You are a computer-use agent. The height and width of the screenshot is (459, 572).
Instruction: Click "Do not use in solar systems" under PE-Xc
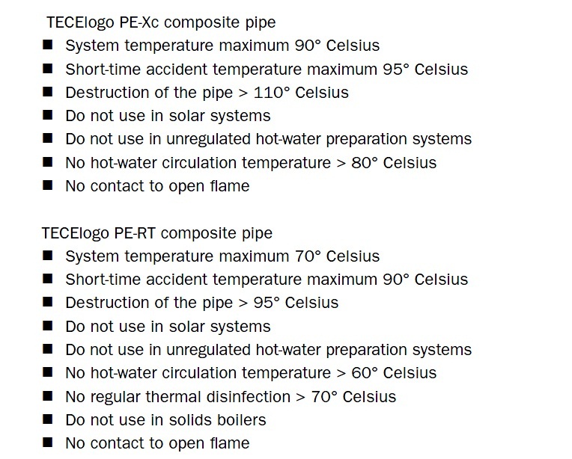pyautogui.click(x=168, y=116)
